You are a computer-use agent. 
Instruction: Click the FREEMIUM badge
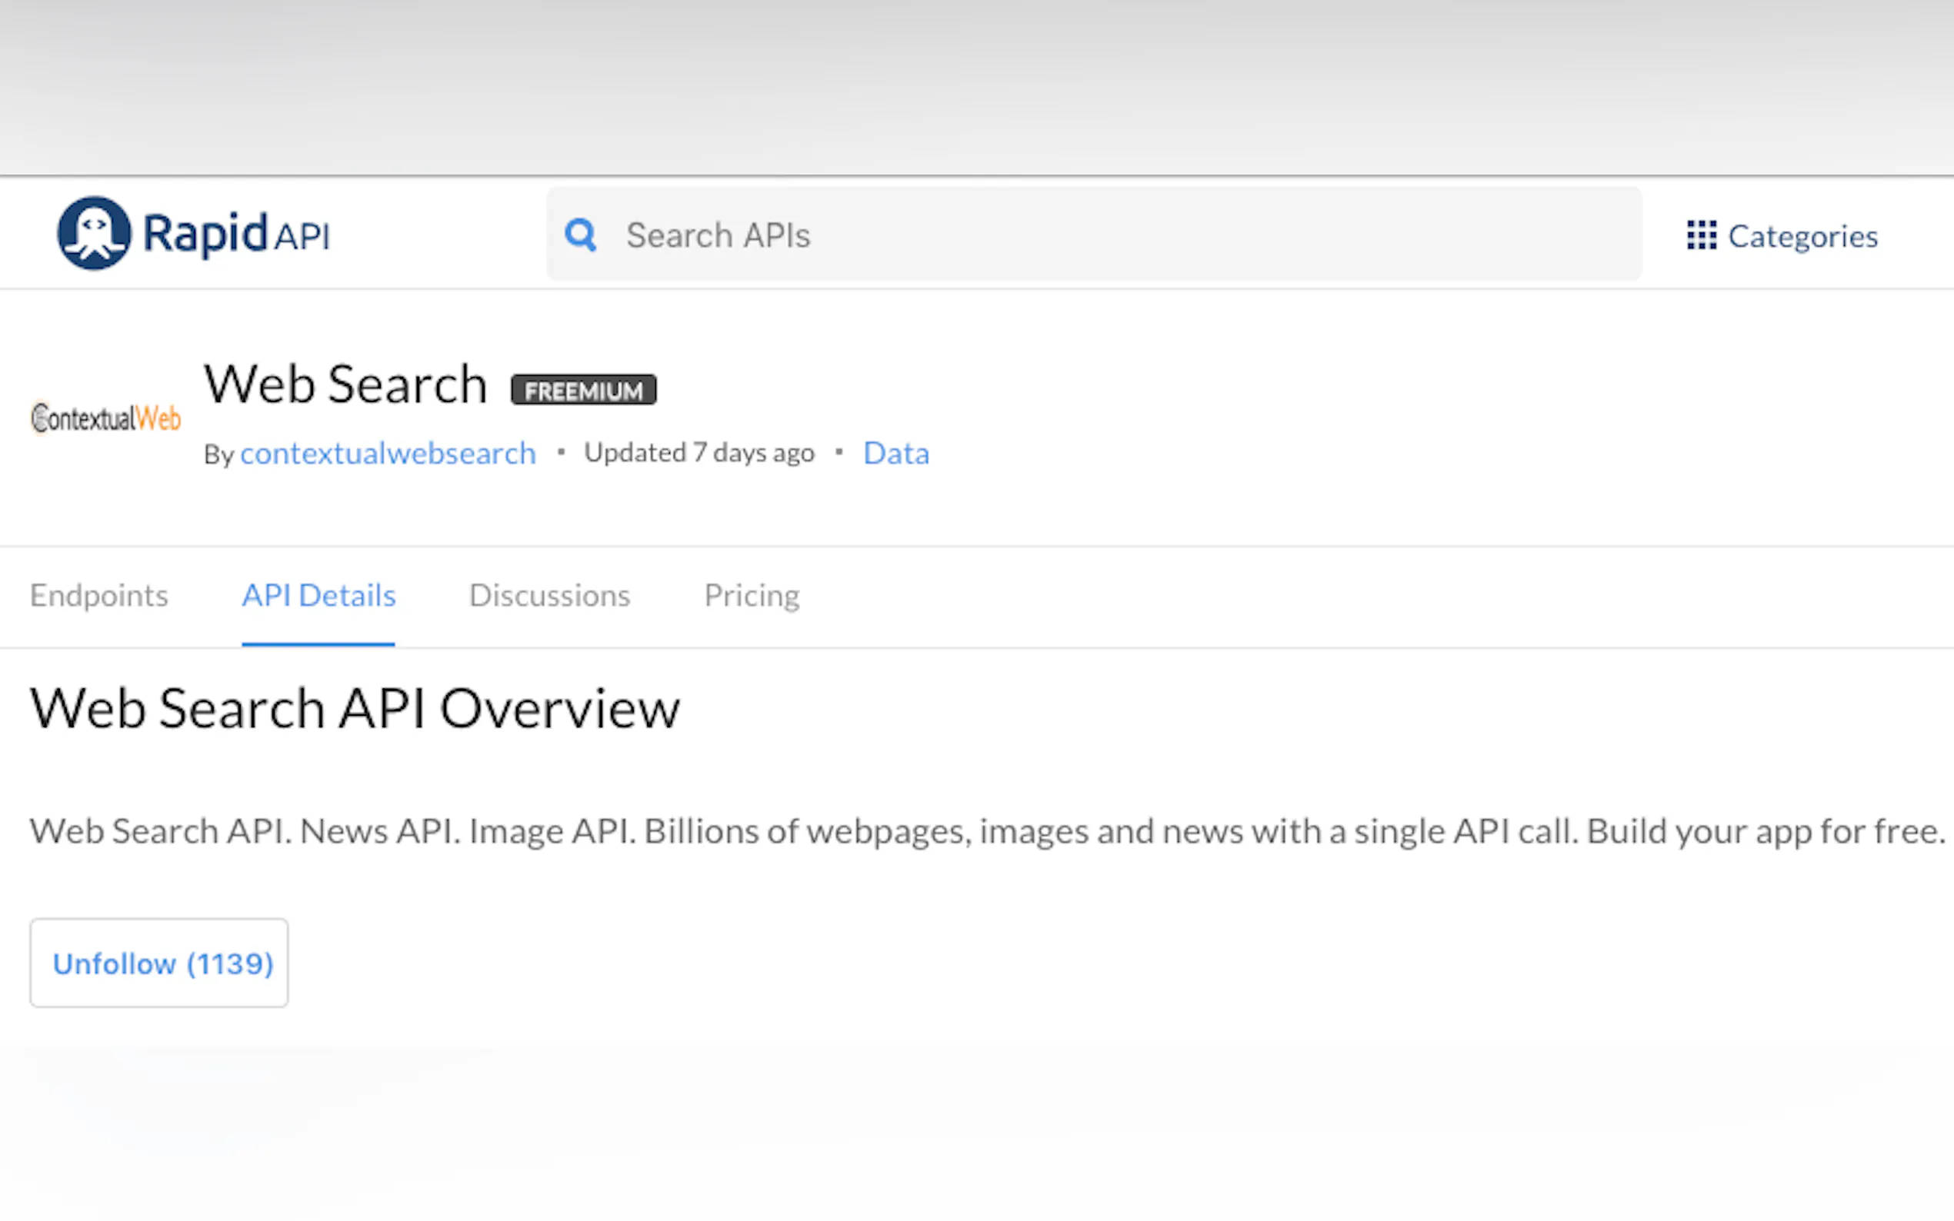[x=583, y=390]
